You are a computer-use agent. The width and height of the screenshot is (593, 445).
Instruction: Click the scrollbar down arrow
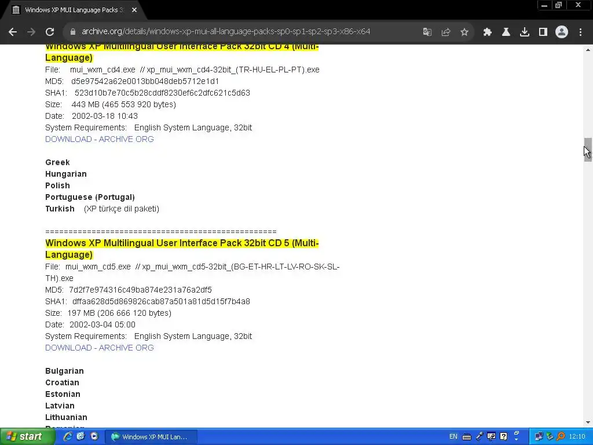pyautogui.click(x=588, y=422)
